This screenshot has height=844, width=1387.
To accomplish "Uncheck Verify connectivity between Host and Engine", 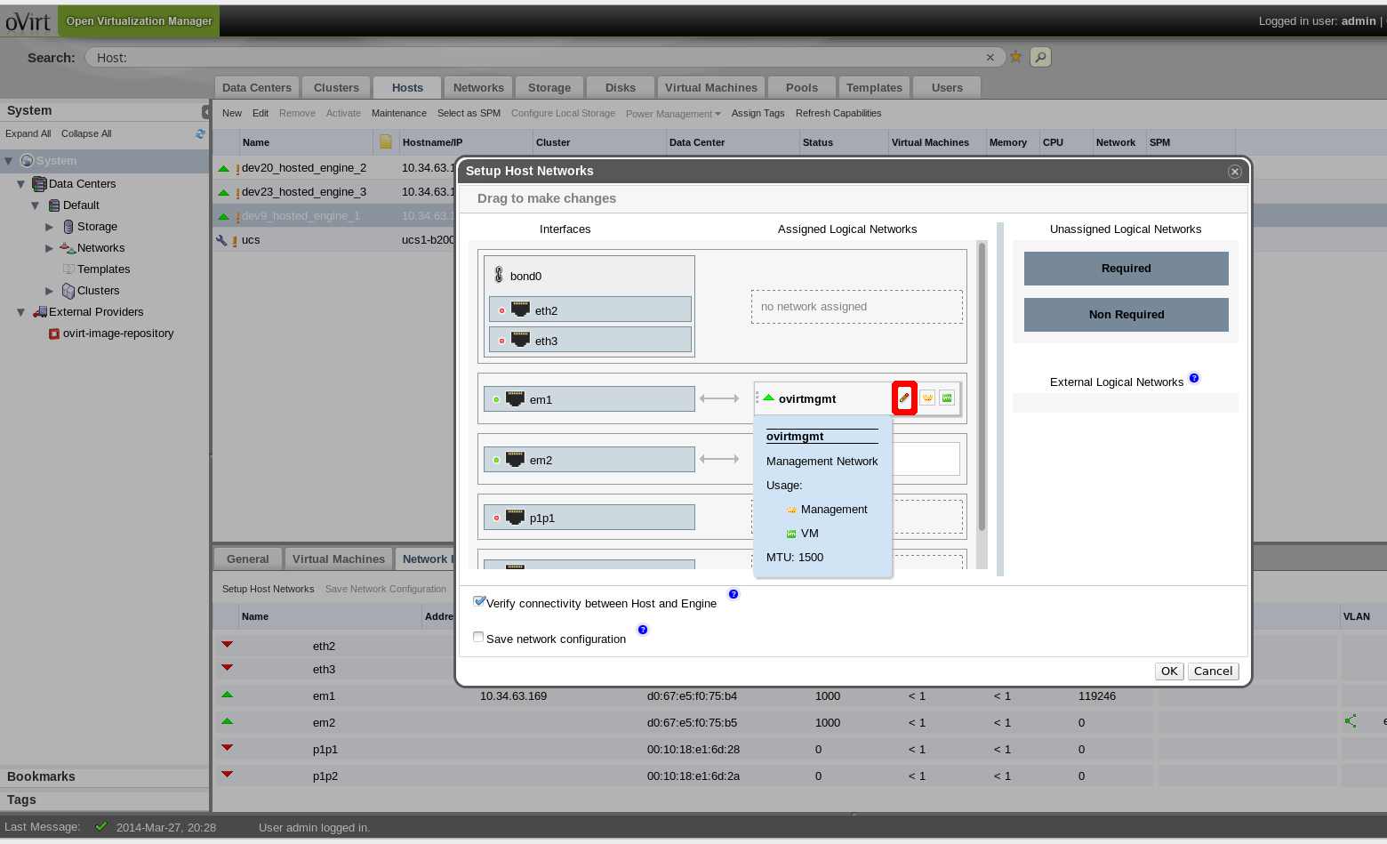I will coord(479,602).
